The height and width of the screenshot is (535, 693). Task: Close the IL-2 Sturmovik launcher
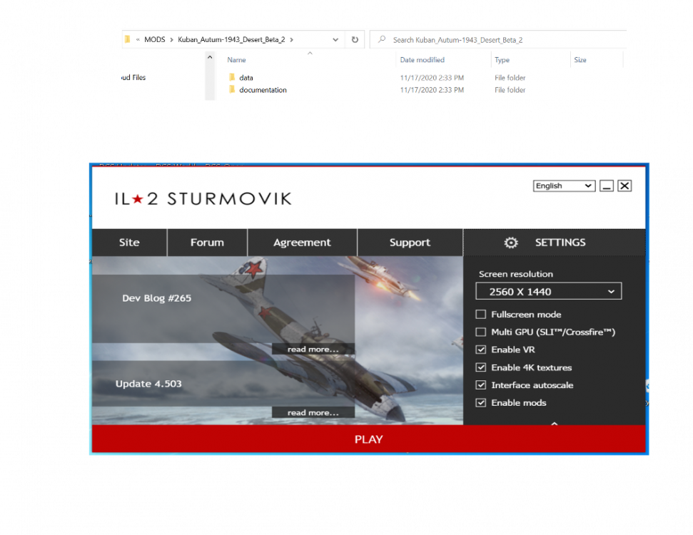624,186
